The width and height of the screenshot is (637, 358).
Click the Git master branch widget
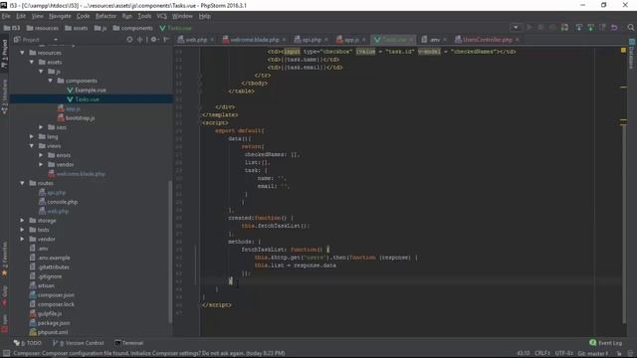593,354
